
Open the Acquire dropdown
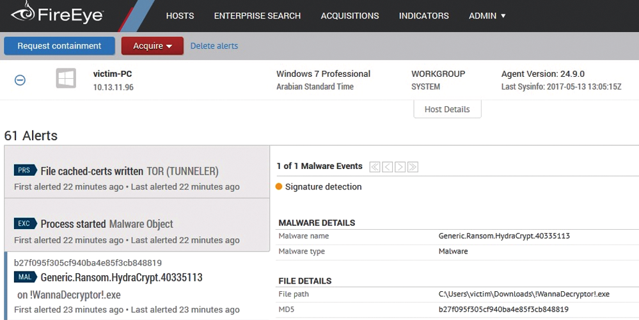[x=152, y=45]
